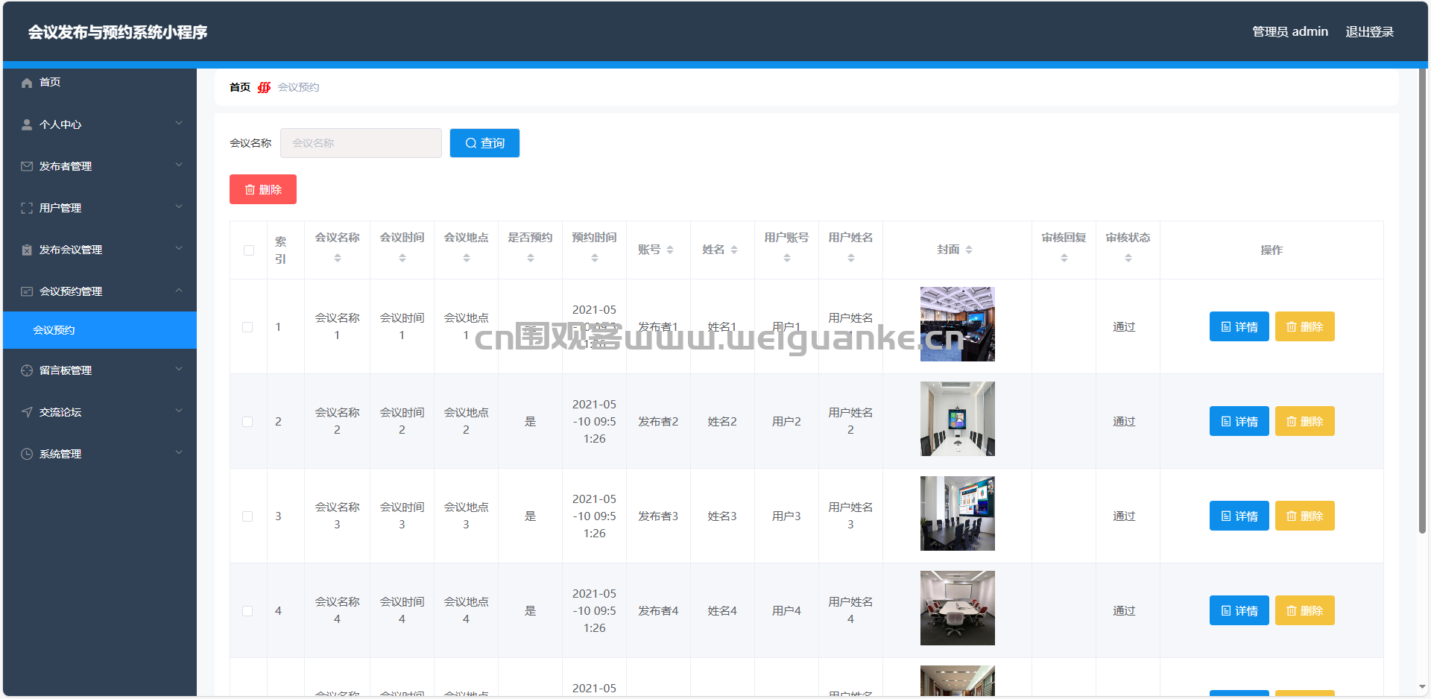1431x699 pixels.
Task: Sort by 用户账号 column arrows
Action: pos(787,258)
